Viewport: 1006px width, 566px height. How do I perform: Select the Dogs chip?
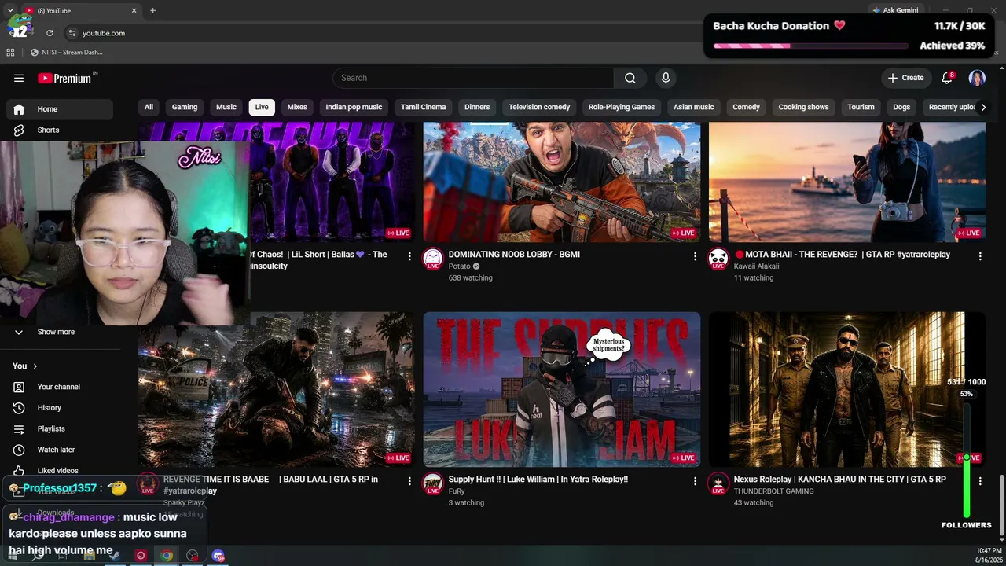901,107
